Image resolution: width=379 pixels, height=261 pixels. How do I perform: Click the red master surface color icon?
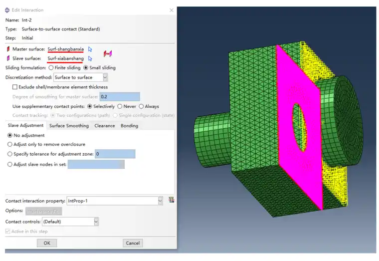[x=8, y=49]
